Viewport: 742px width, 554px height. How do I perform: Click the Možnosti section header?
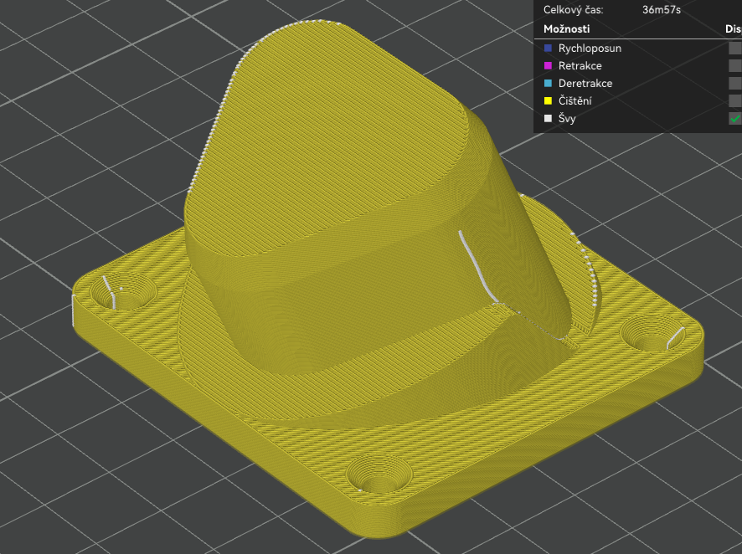(567, 29)
